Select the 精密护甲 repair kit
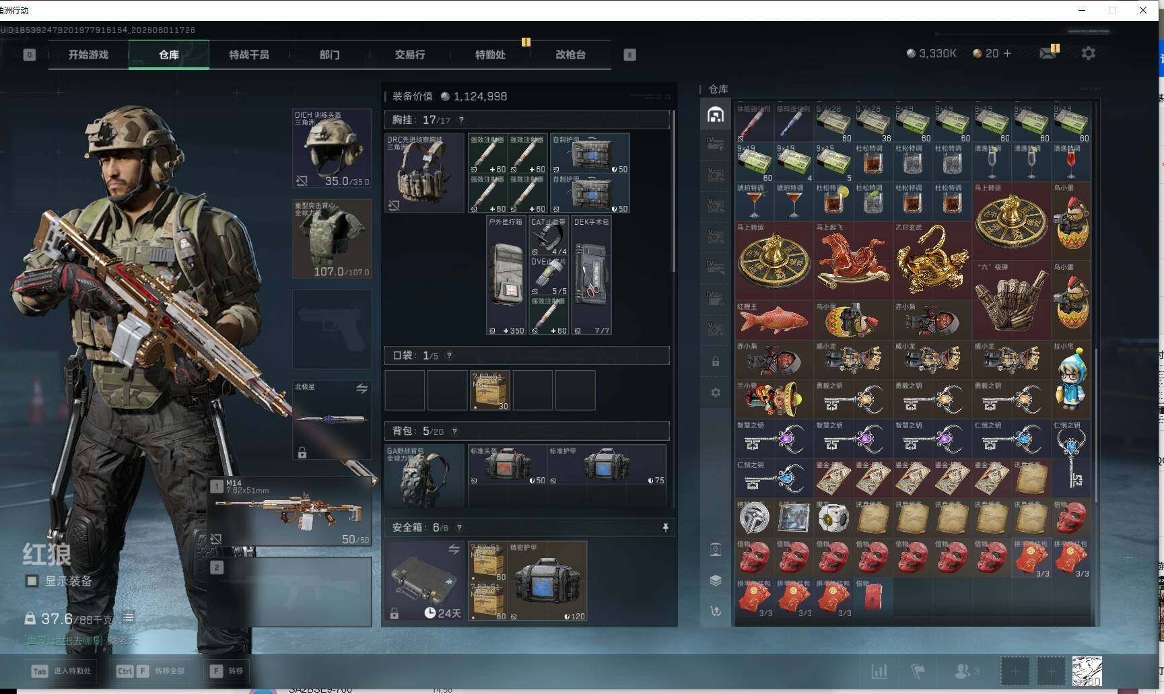This screenshot has width=1164, height=694. point(547,581)
